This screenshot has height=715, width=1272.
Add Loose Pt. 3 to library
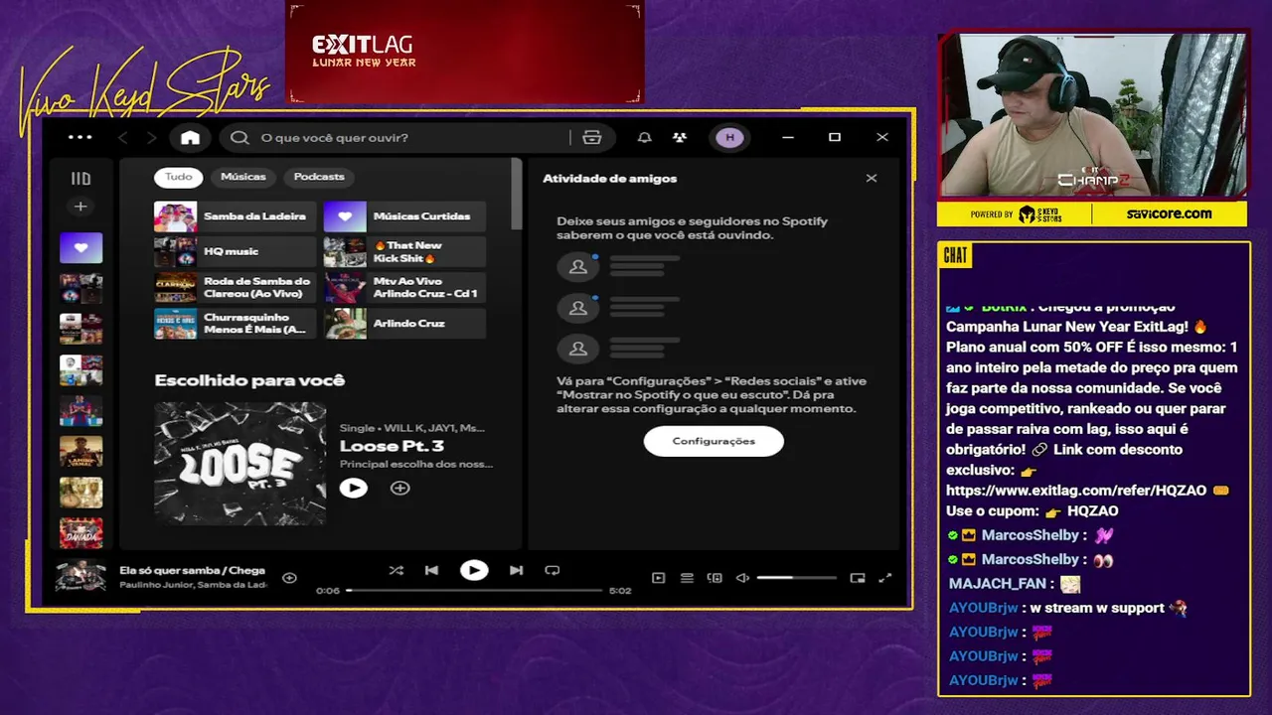(399, 488)
